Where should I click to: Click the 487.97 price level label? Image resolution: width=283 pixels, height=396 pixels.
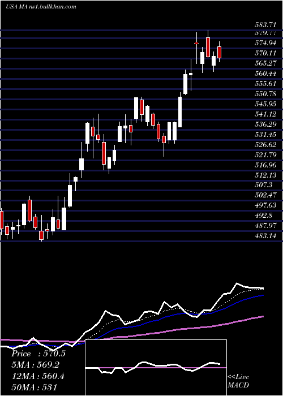coord(265,226)
